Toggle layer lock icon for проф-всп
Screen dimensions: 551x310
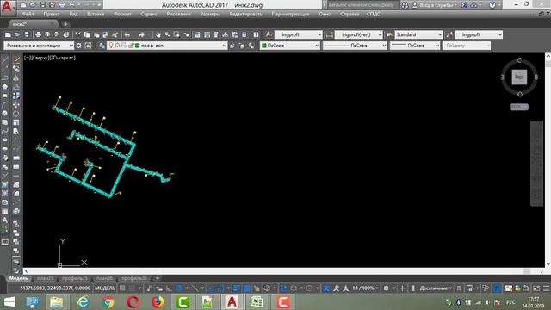click(x=131, y=46)
